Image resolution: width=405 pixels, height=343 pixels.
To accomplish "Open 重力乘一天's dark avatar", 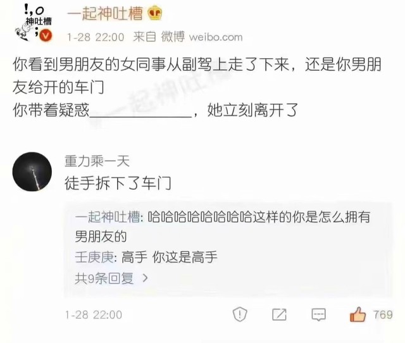I will point(32,171).
